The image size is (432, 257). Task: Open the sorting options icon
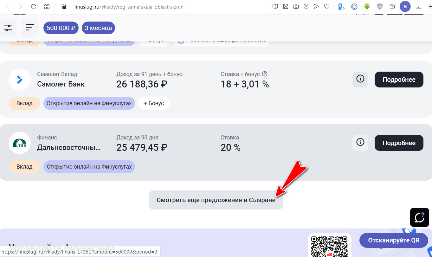pos(30,28)
